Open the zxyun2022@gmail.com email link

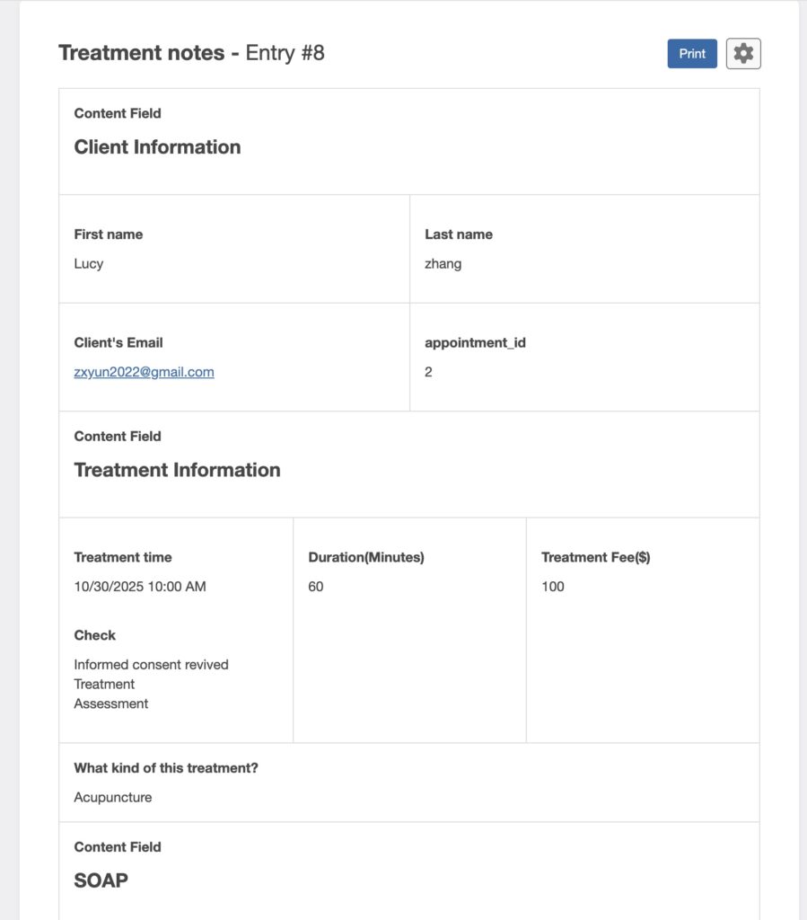(144, 372)
